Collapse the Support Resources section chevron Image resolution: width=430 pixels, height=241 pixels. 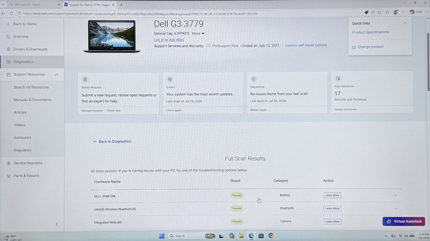coord(57,75)
